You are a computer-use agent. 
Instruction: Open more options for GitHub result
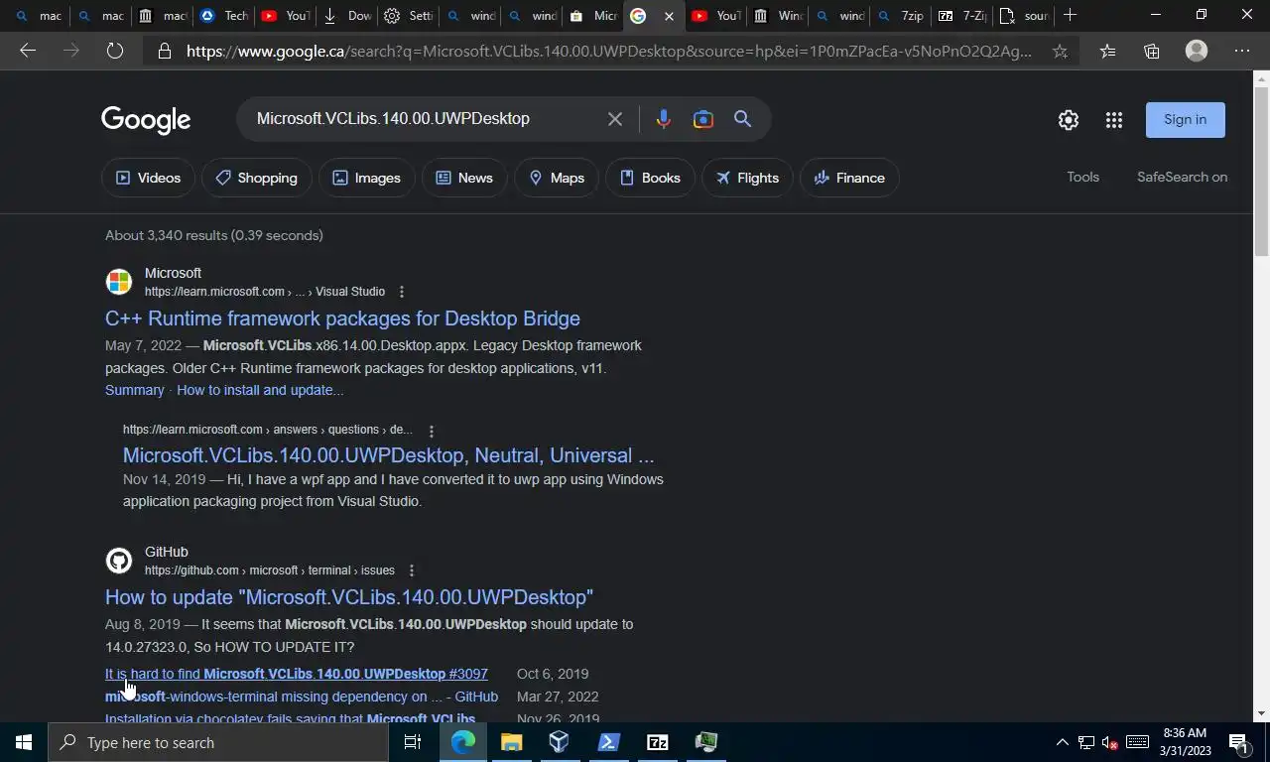412,571
